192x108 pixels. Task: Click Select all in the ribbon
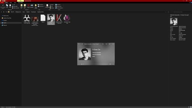pos(58,5)
